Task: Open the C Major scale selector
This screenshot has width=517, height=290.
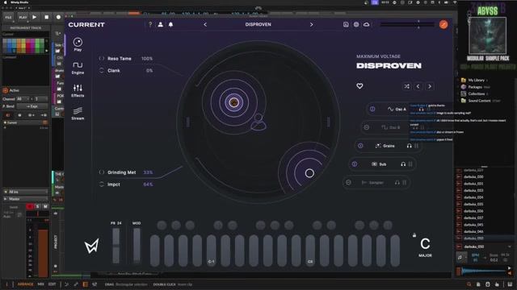Action: pos(425,247)
